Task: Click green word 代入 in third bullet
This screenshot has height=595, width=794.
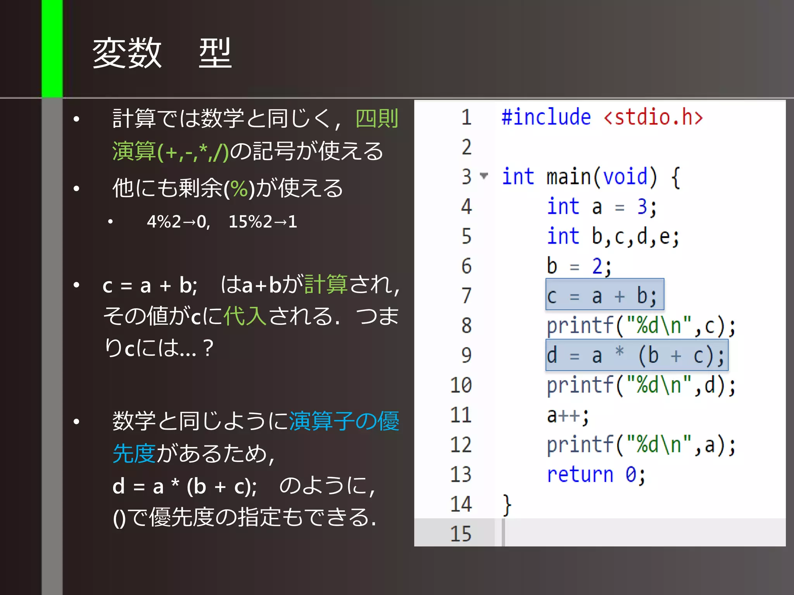Action: 245,316
